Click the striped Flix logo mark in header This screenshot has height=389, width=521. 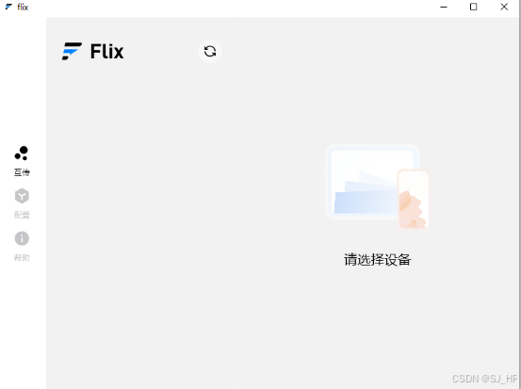click(72, 51)
